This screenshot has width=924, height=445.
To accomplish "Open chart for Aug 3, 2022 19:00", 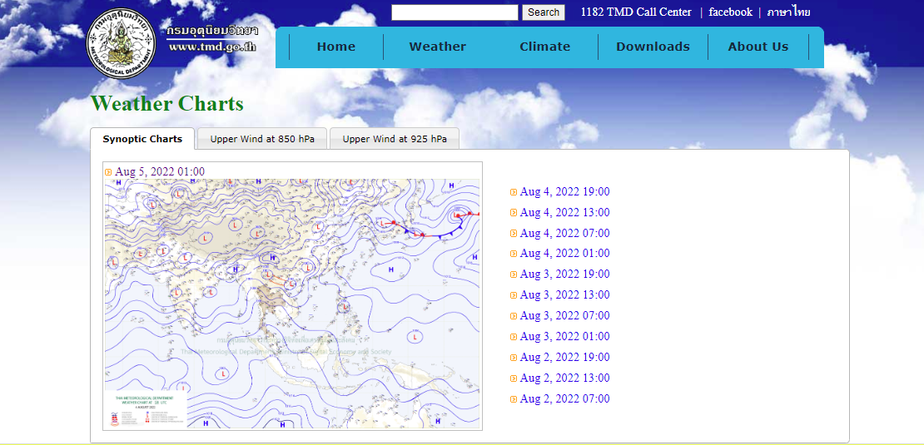I will (564, 274).
